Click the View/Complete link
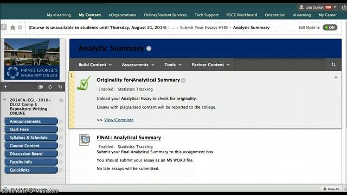This screenshot has height=195, width=347. [x=119, y=120]
